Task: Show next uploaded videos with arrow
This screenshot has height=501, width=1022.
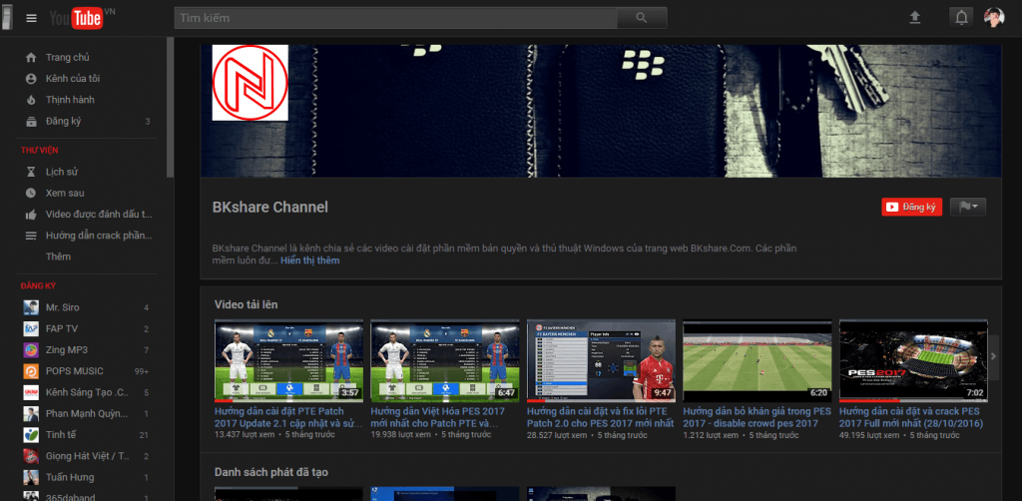Action: tap(993, 356)
